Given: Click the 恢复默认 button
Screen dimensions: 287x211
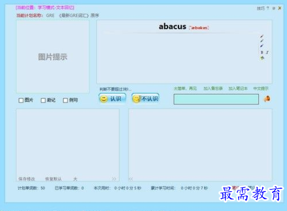Looking at the screenshot, I should coord(53,178).
